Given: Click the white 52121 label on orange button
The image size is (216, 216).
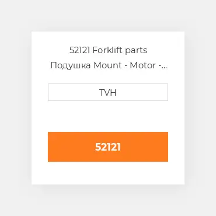Looking at the screenshot, I should pos(108,147).
